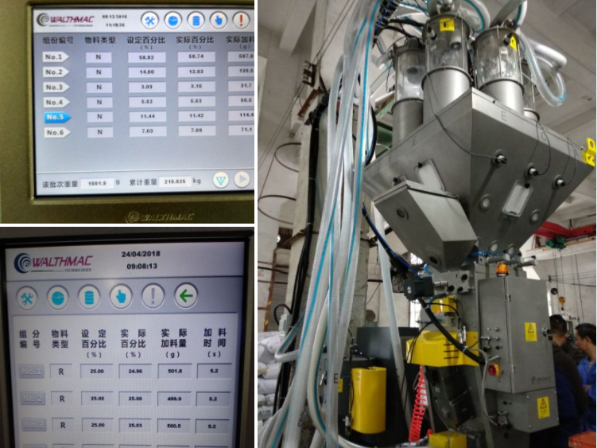Tap grey No.3 button on the 2018 screen
This screenshot has width=597, height=448.
coord(34,425)
